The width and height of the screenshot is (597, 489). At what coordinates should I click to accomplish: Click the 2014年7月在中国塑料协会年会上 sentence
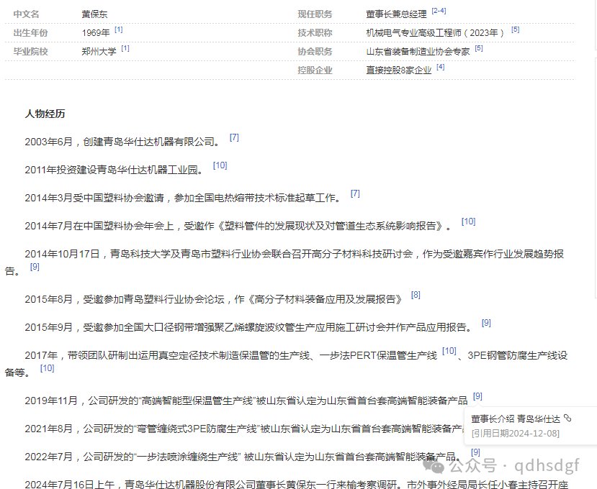tap(238, 226)
